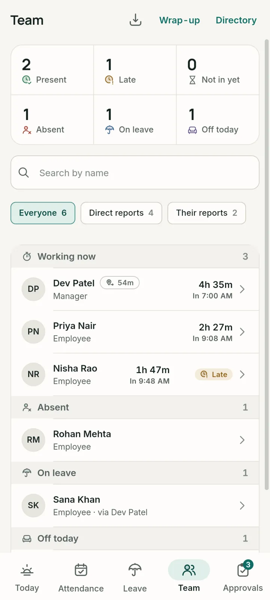Open the Off today summary card
The image size is (270, 600).
tap(218, 120)
